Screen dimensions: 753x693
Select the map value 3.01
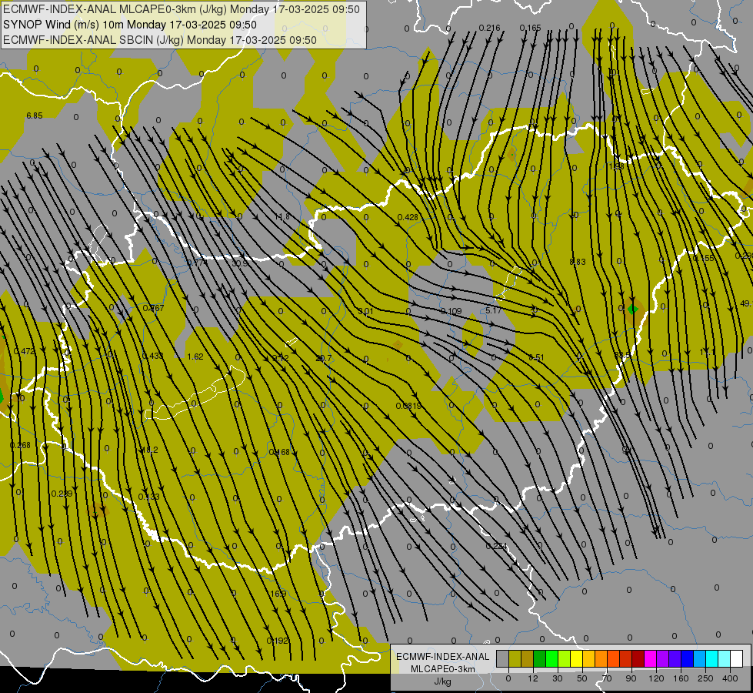365,311
